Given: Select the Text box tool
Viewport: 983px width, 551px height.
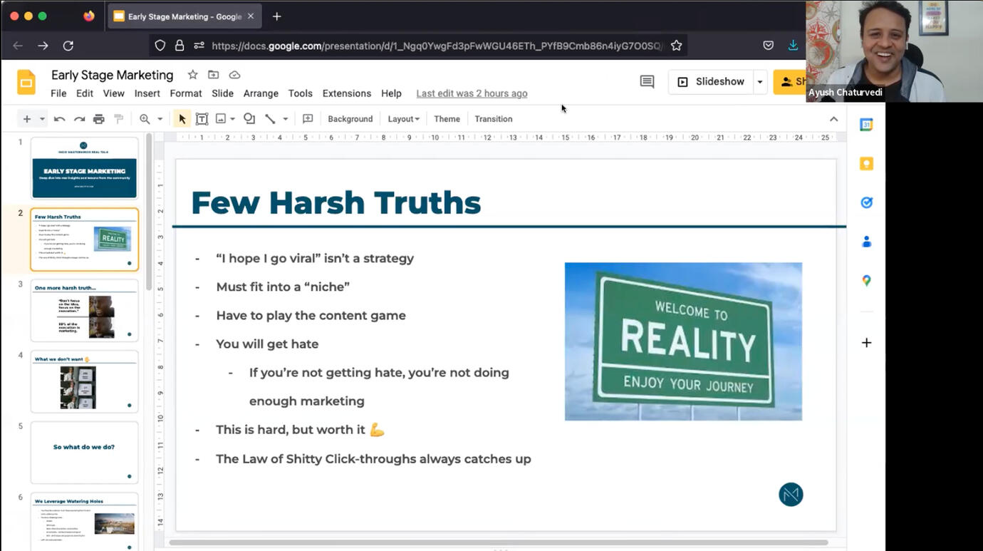Looking at the screenshot, I should point(202,119).
